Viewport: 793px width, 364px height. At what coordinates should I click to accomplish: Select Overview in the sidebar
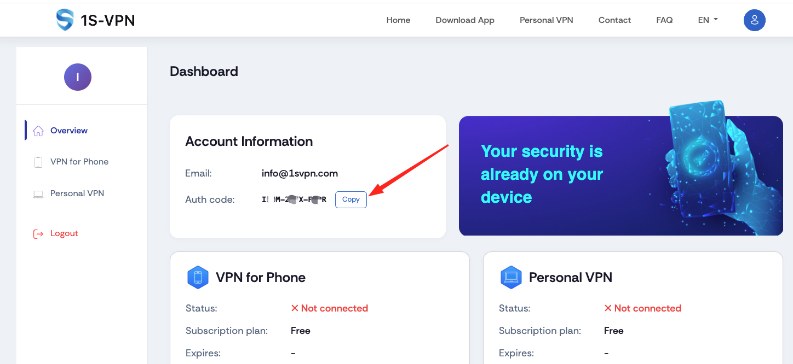[x=68, y=130]
